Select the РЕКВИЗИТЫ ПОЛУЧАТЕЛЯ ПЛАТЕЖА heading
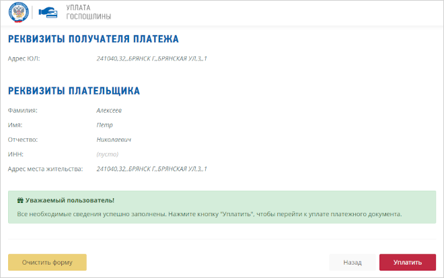The image size is (444, 278). click(94, 39)
